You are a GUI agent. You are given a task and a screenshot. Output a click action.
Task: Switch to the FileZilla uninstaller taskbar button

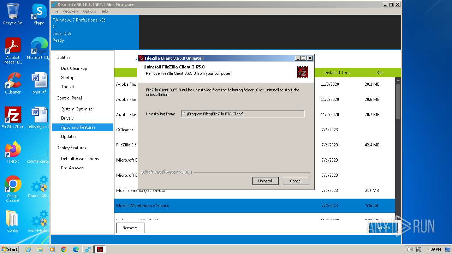pos(100,249)
